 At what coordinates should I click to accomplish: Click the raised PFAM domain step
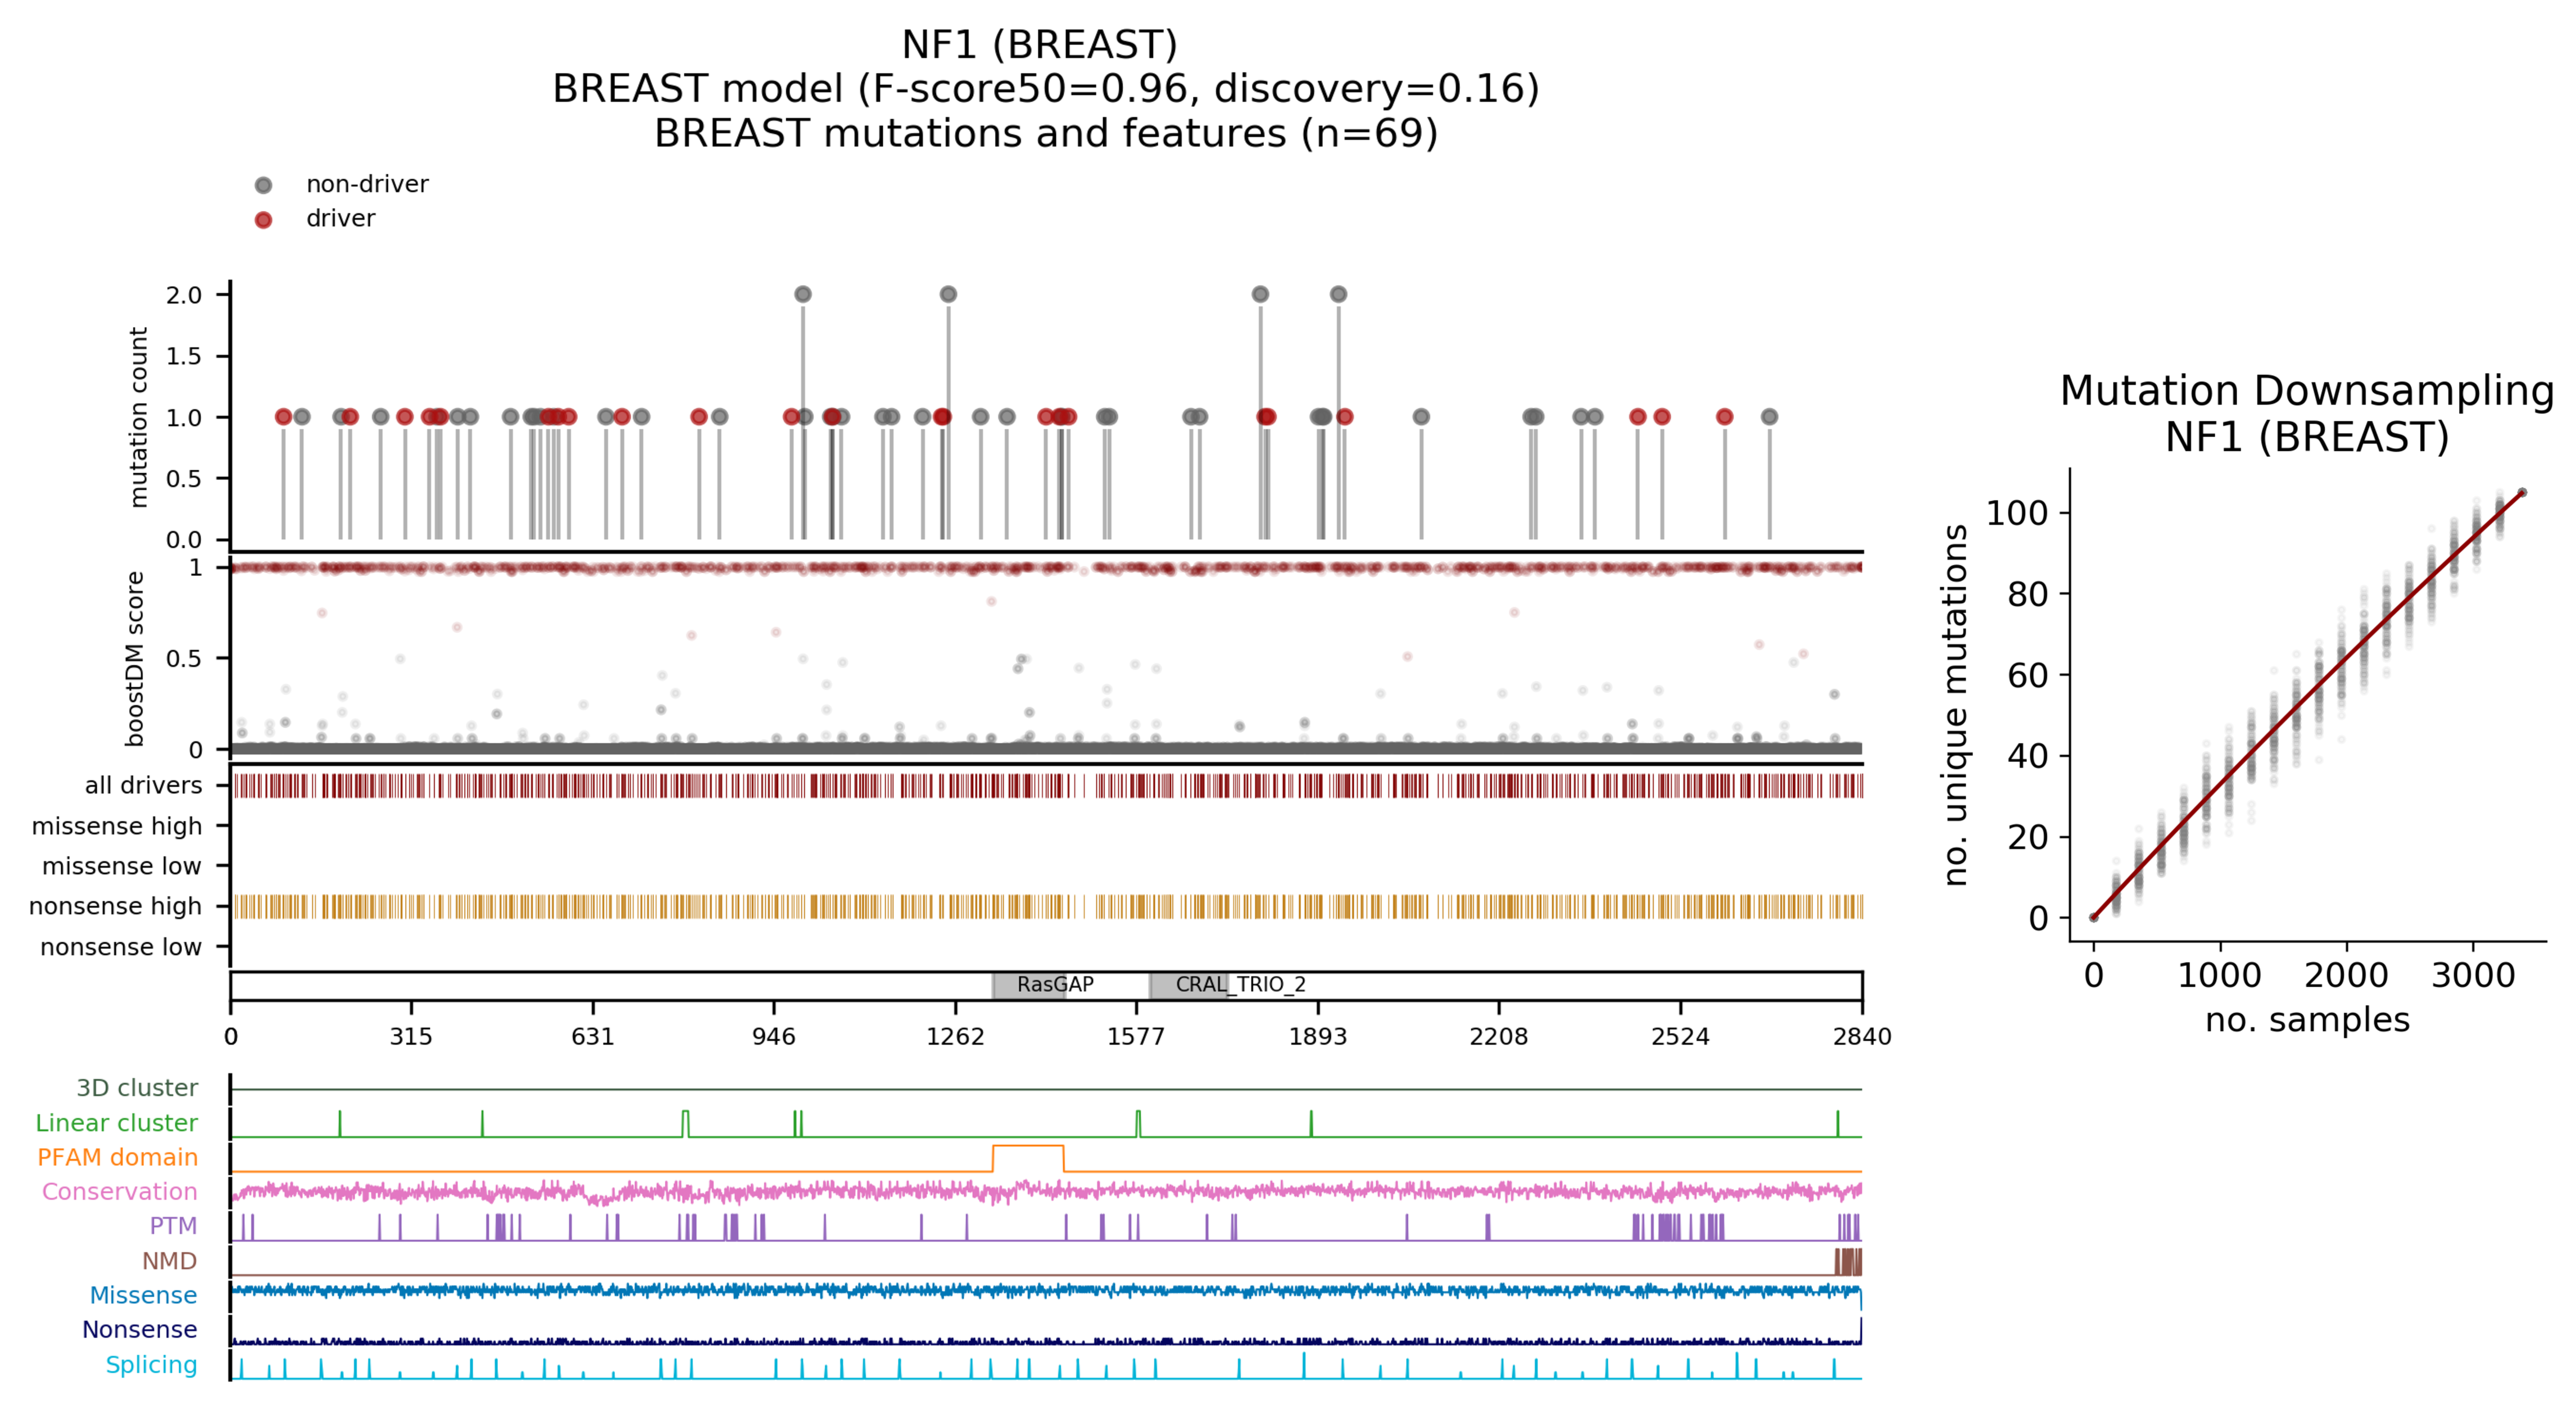1028,1147
